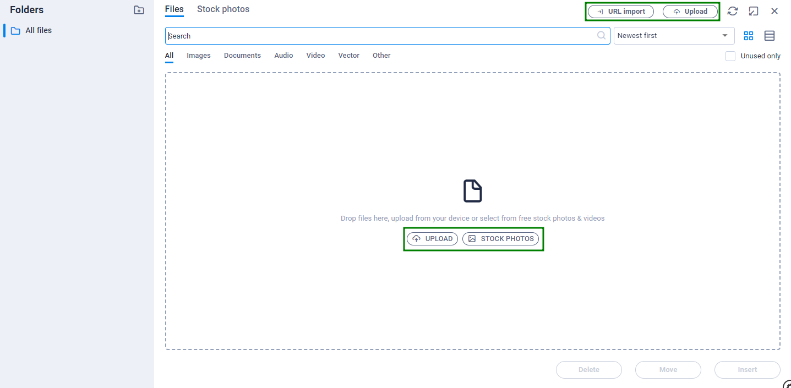Refresh the file list

(x=733, y=11)
